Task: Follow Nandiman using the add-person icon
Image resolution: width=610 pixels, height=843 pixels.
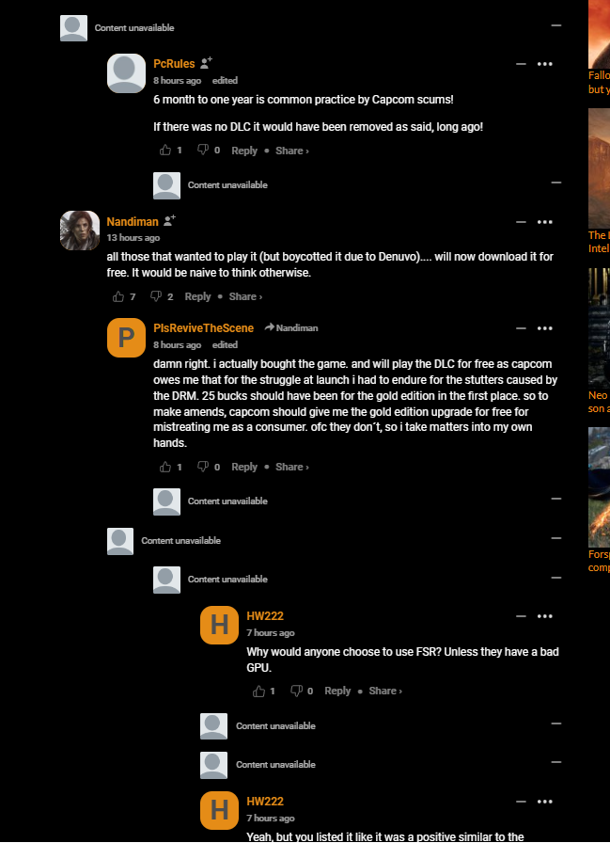Action: click(170, 220)
